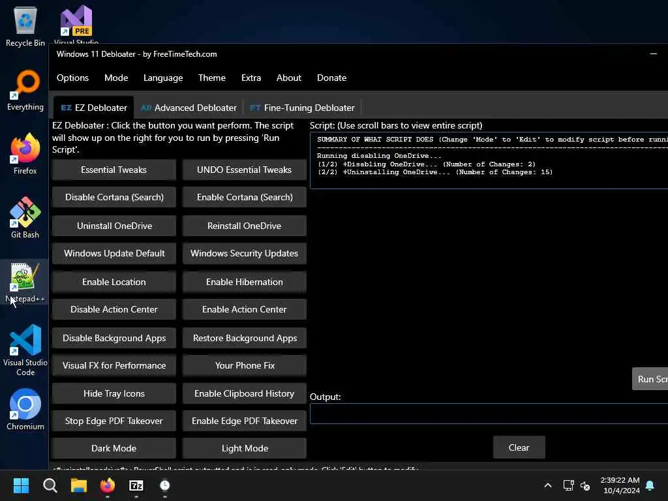Open the notifications bell icon
Screen dimensions: 668x501
coord(650,485)
